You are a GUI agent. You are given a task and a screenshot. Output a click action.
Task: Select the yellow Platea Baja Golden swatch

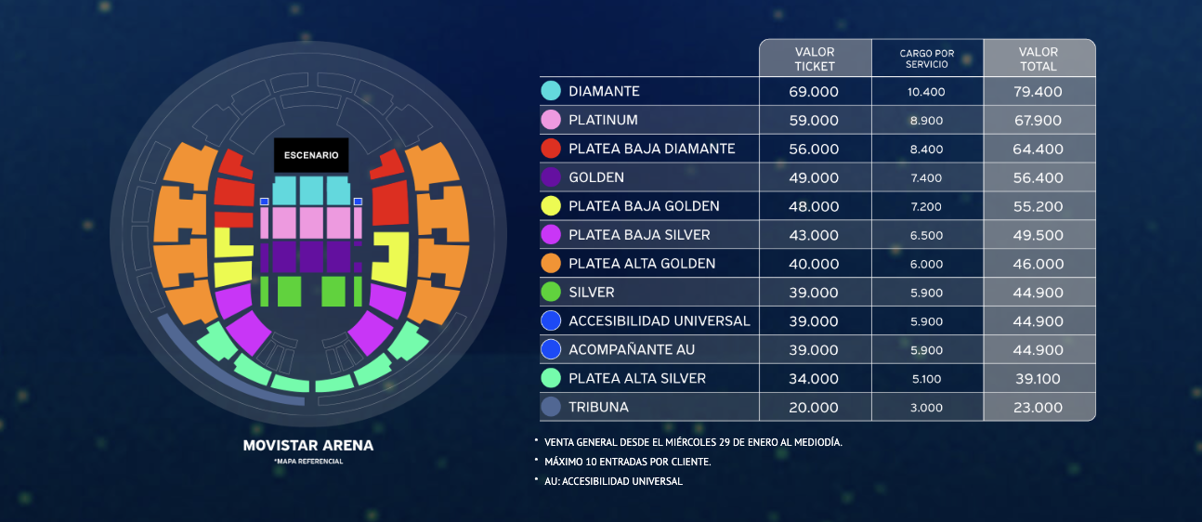[x=551, y=206]
